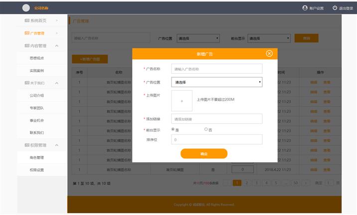
Task: Select 是 radio for 前台显示
Action: (x=173, y=129)
